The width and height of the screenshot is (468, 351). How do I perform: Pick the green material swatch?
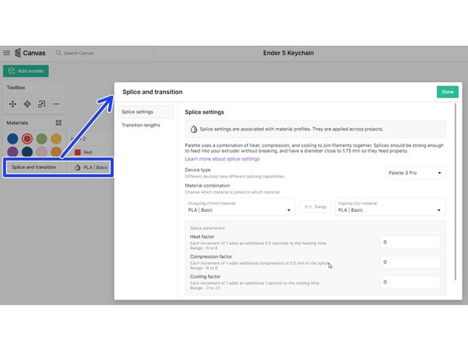tap(41, 138)
